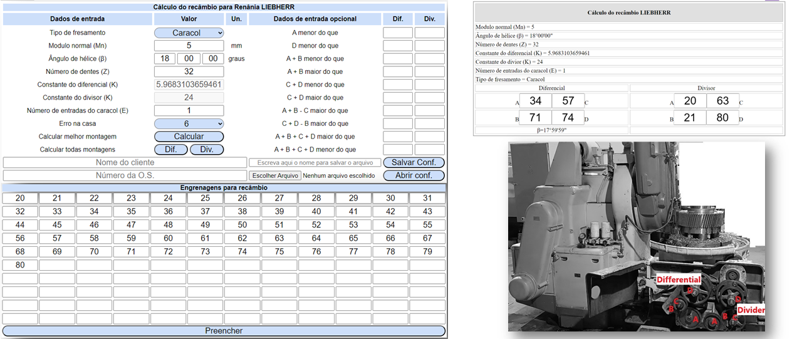Click the helix angle degrees field showing 18
802x339 pixels.
165,58
